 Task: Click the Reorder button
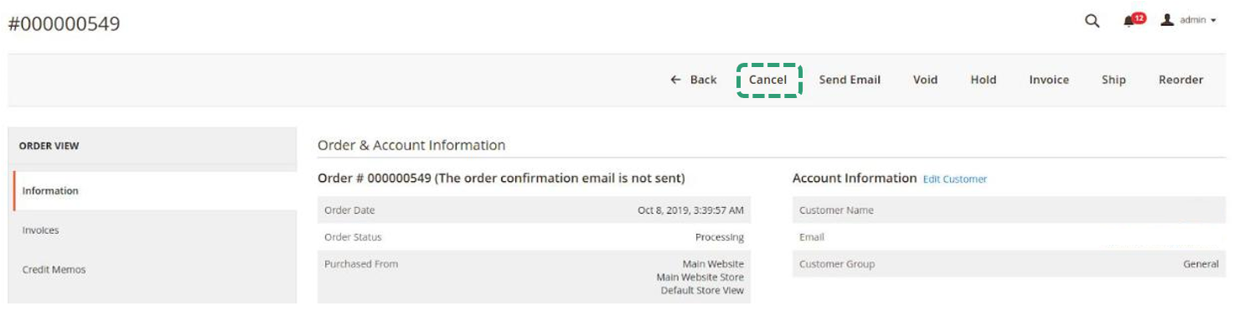[1181, 80]
